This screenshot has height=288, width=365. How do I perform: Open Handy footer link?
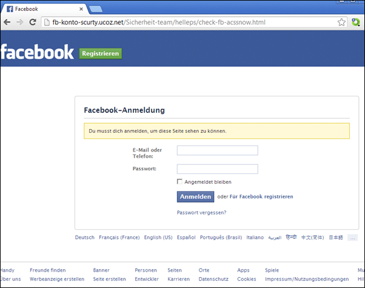click(7, 270)
